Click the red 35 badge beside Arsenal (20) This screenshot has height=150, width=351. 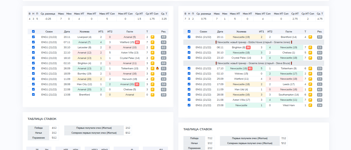[x=137, y=84]
